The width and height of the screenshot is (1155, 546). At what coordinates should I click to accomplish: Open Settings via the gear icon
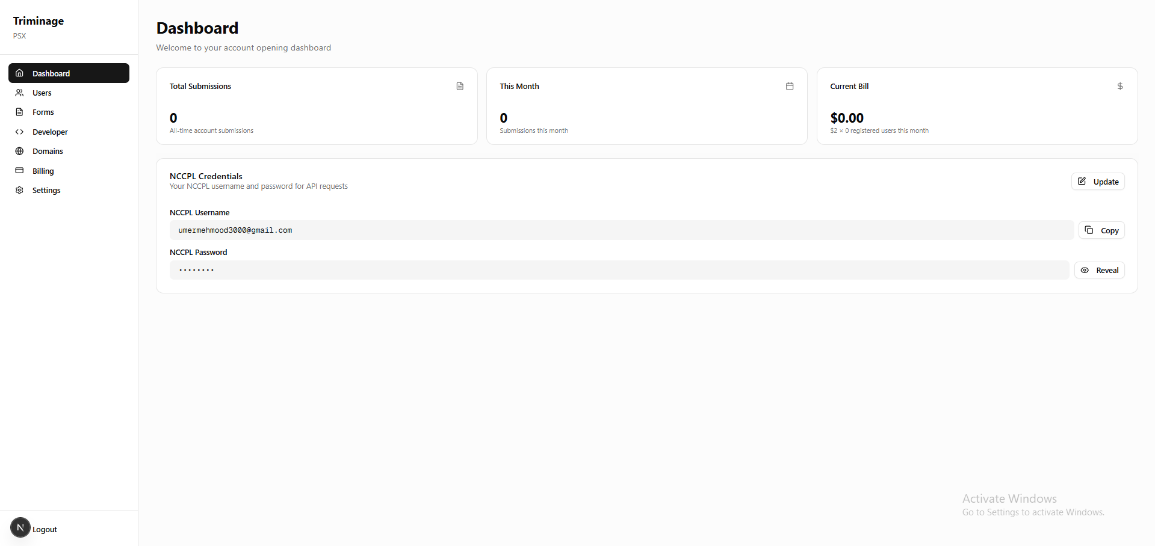tap(19, 190)
